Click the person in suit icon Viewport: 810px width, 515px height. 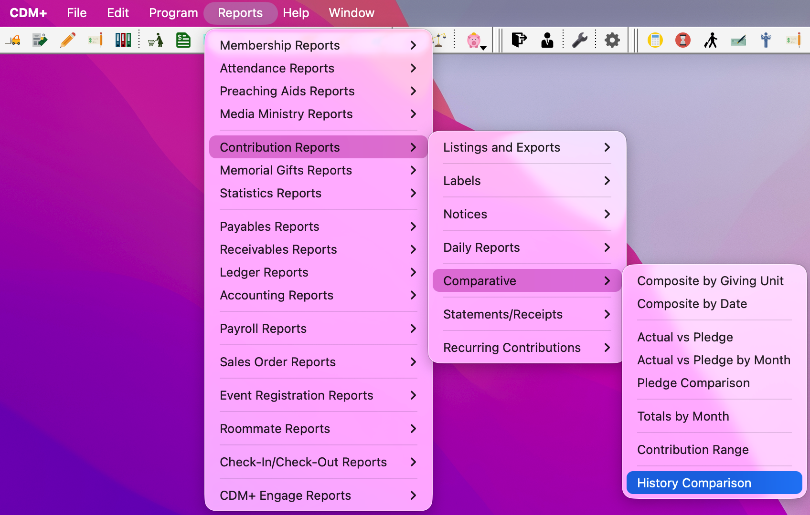(x=547, y=40)
